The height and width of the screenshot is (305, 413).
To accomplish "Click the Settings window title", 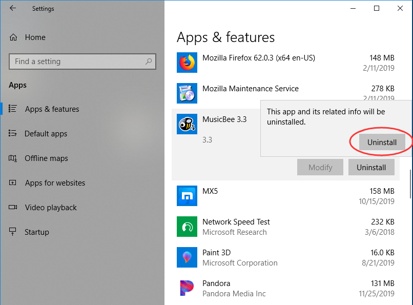I will [43, 9].
